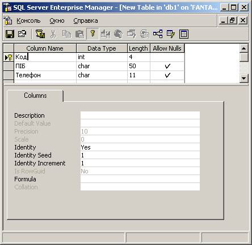Select the ПІБ row selector button
Image resolution: width=252 pixels, height=245 pixels.
pyautogui.click(x=9, y=66)
